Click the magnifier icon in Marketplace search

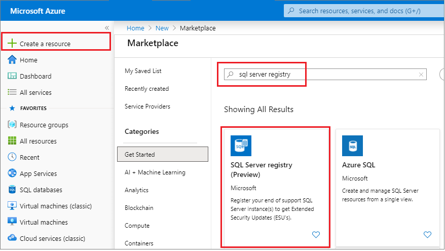pos(231,74)
